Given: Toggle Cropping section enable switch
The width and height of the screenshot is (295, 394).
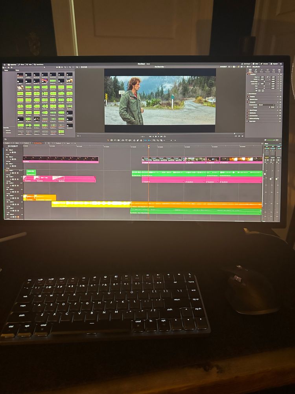Looking at the screenshot, I should (248, 97).
